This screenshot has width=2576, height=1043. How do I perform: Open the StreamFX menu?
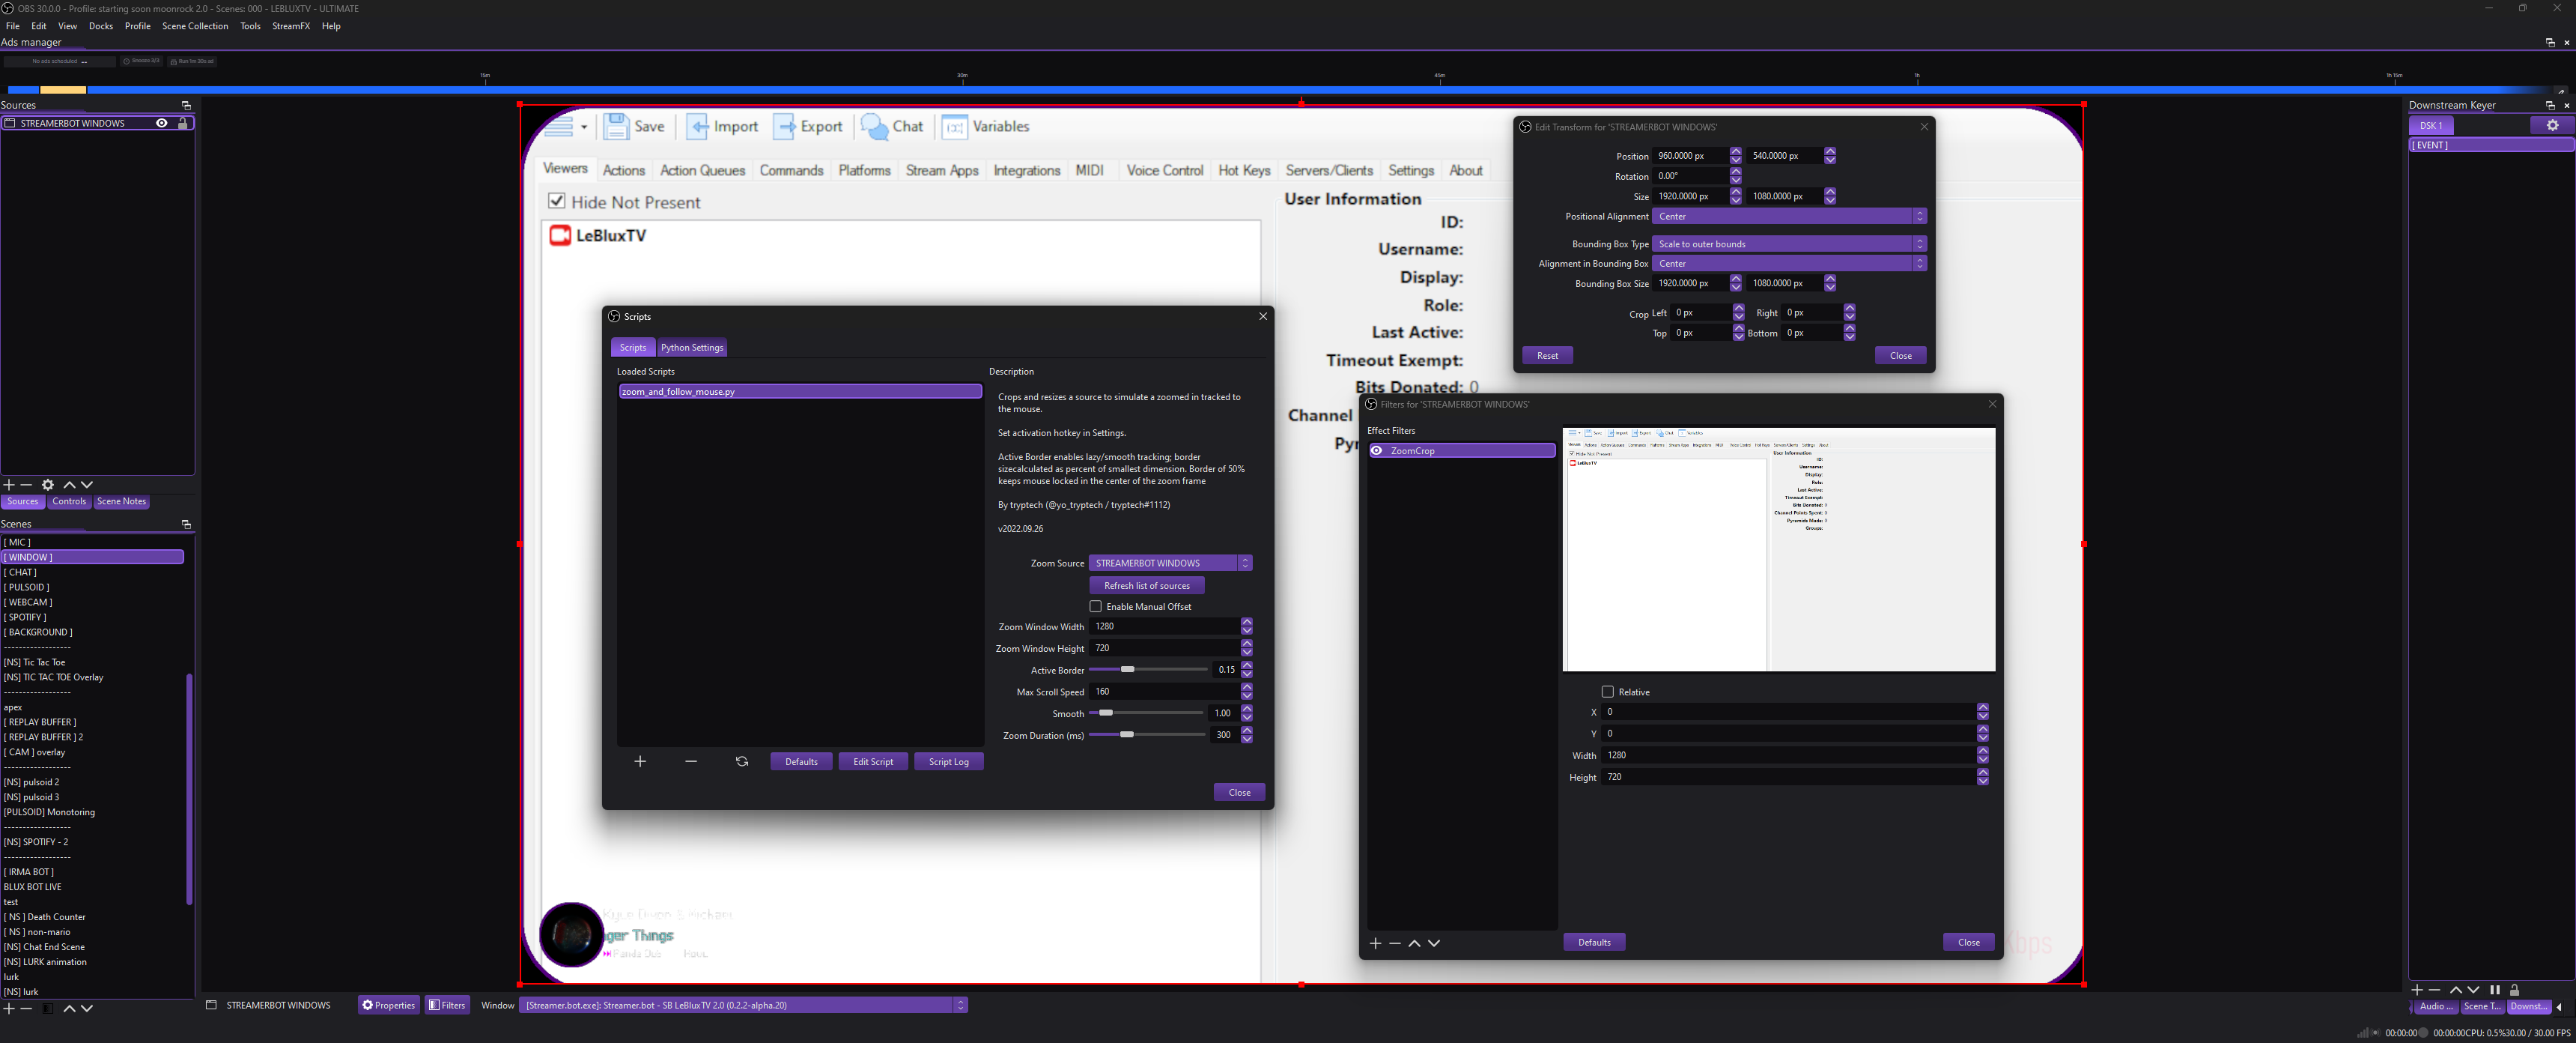tap(291, 26)
